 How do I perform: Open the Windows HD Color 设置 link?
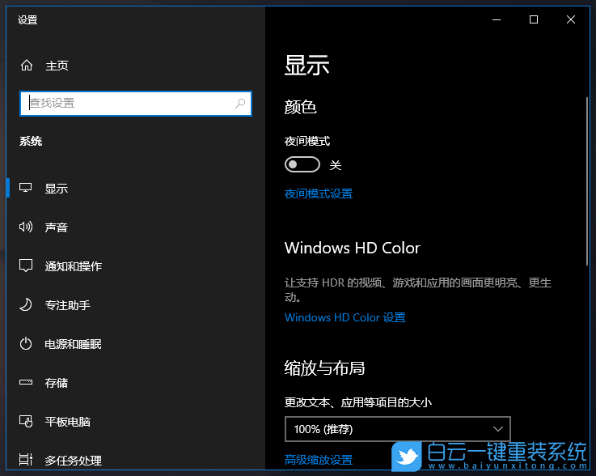345,317
